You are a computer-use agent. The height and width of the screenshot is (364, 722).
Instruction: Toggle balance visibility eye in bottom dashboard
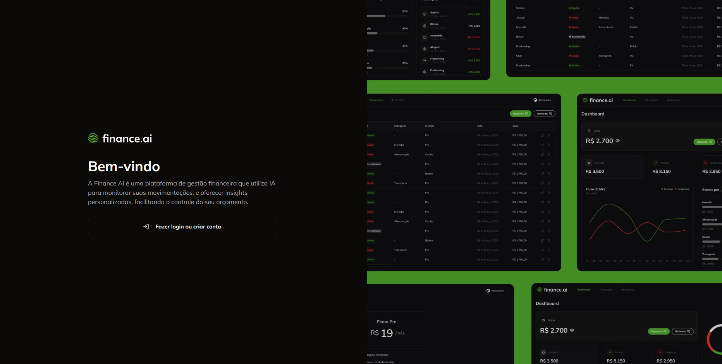(572, 330)
